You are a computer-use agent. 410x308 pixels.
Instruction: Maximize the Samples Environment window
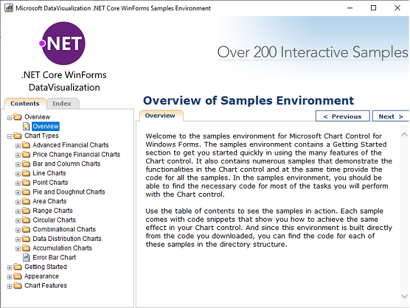click(373, 8)
